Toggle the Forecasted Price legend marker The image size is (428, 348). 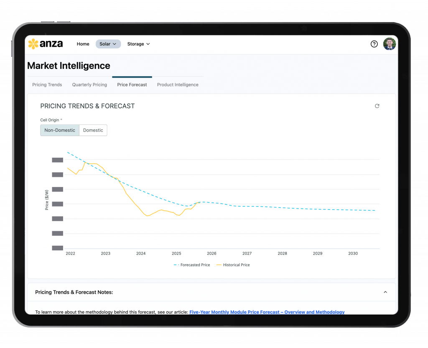(176, 265)
